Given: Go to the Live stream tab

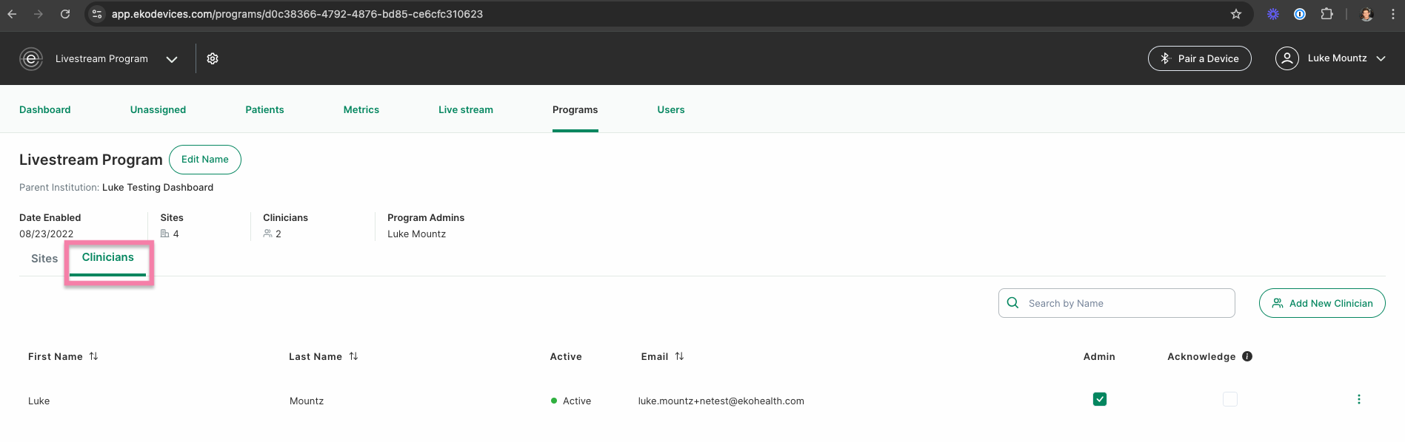Looking at the screenshot, I should (x=466, y=109).
